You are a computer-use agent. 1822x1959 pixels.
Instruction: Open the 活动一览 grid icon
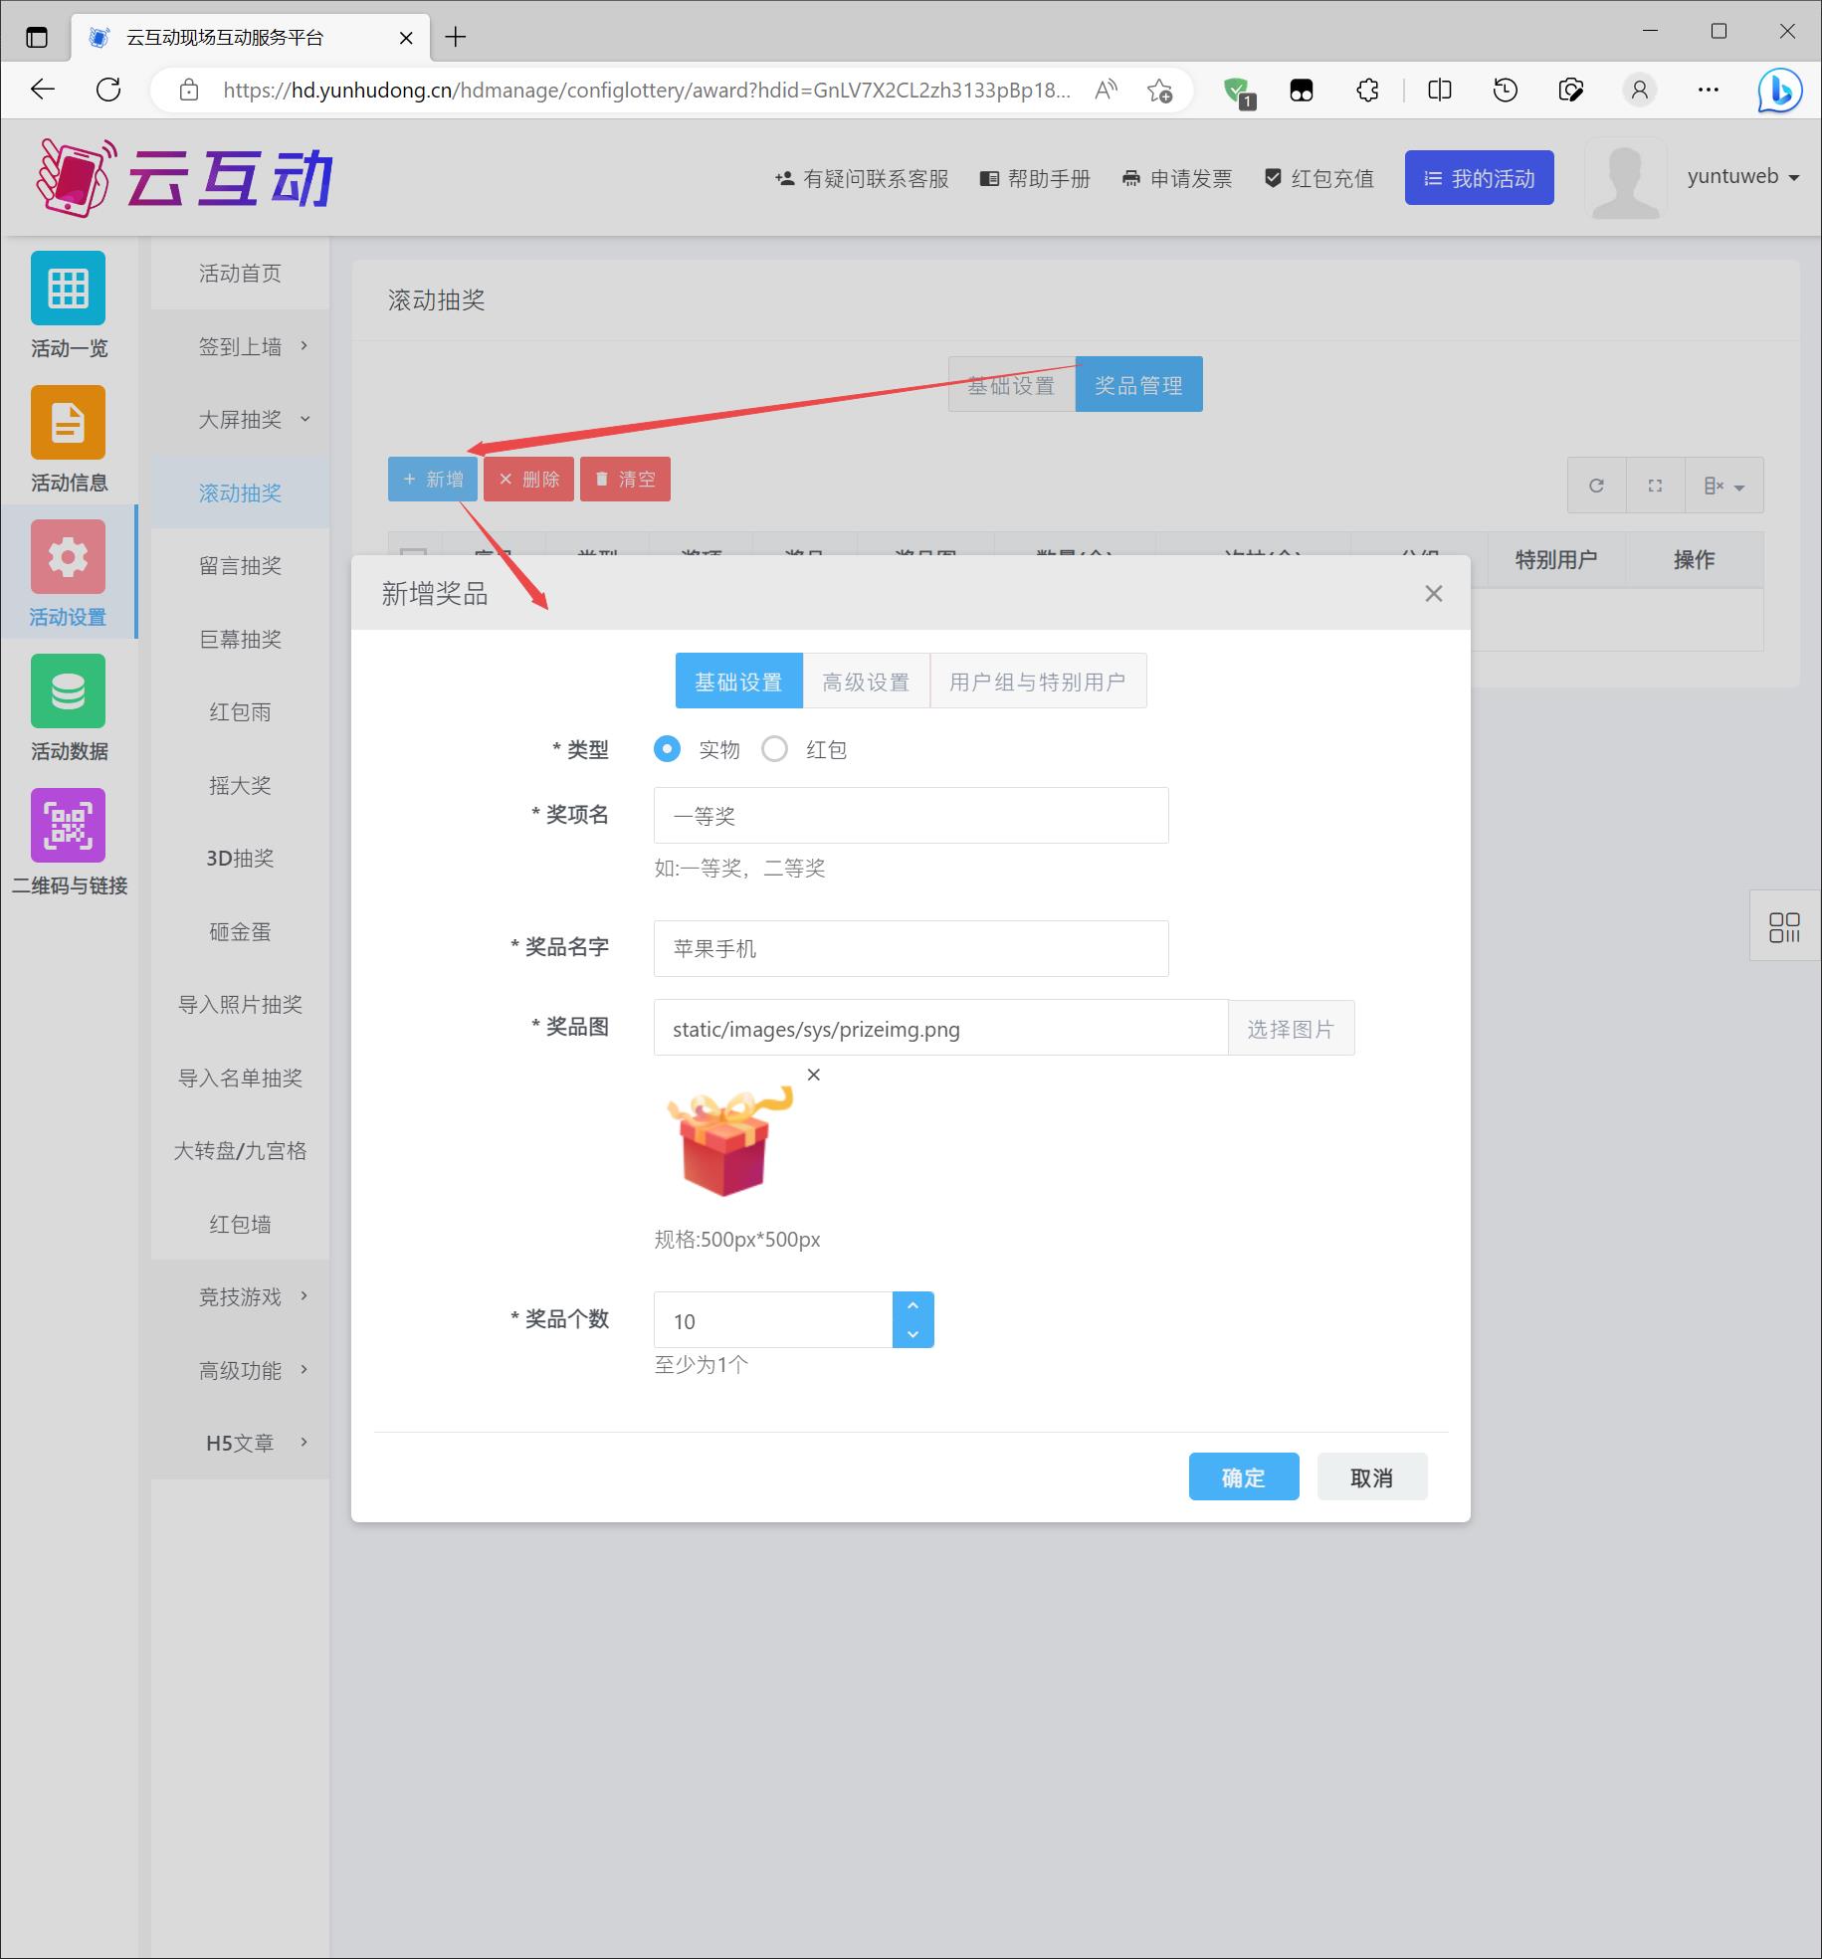pos(68,289)
